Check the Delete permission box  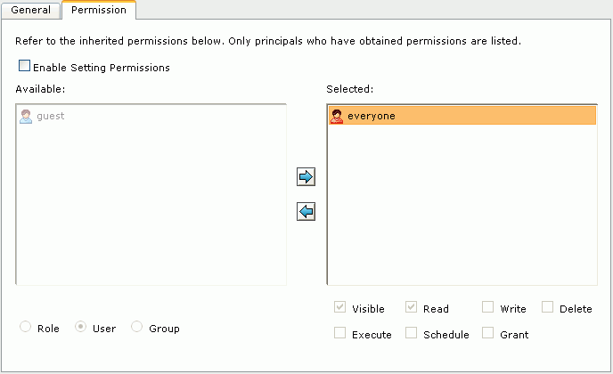click(547, 307)
